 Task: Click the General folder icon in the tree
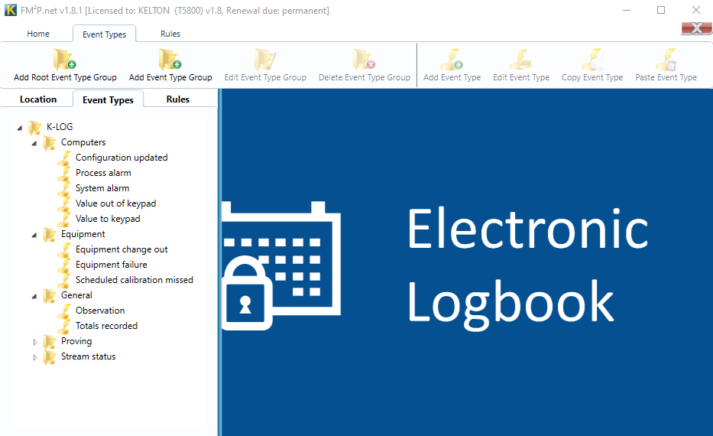pyautogui.click(x=50, y=296)
